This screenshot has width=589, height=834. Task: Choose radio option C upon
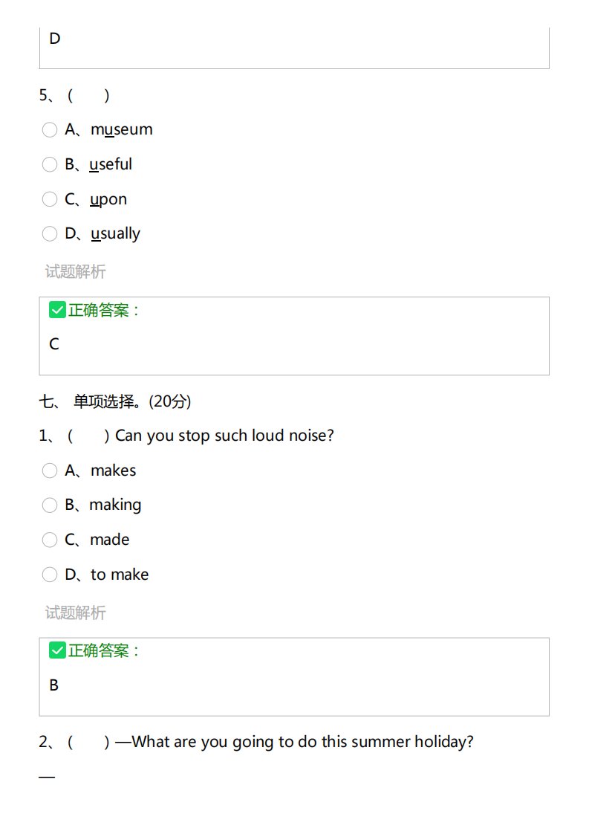50,199
